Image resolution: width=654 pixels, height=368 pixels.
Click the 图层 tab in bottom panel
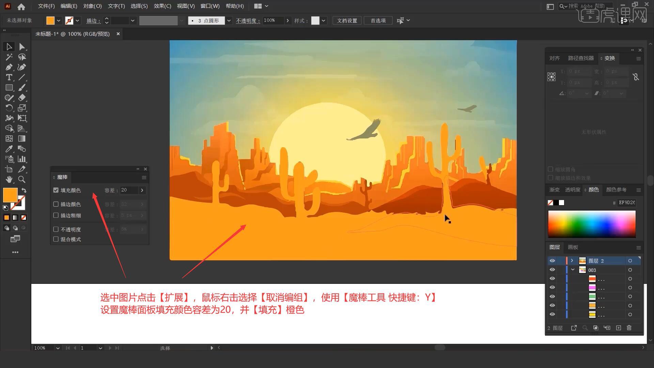pos(554,247)
